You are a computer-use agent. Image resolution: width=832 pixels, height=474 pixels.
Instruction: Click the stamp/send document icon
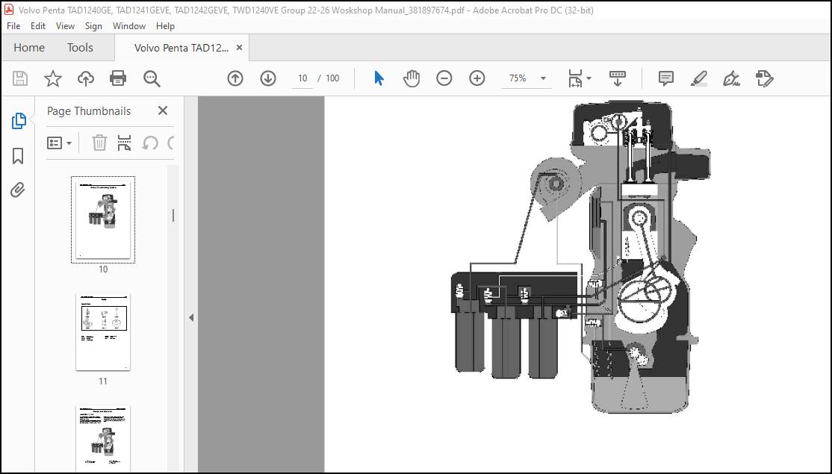coord(764,78)
